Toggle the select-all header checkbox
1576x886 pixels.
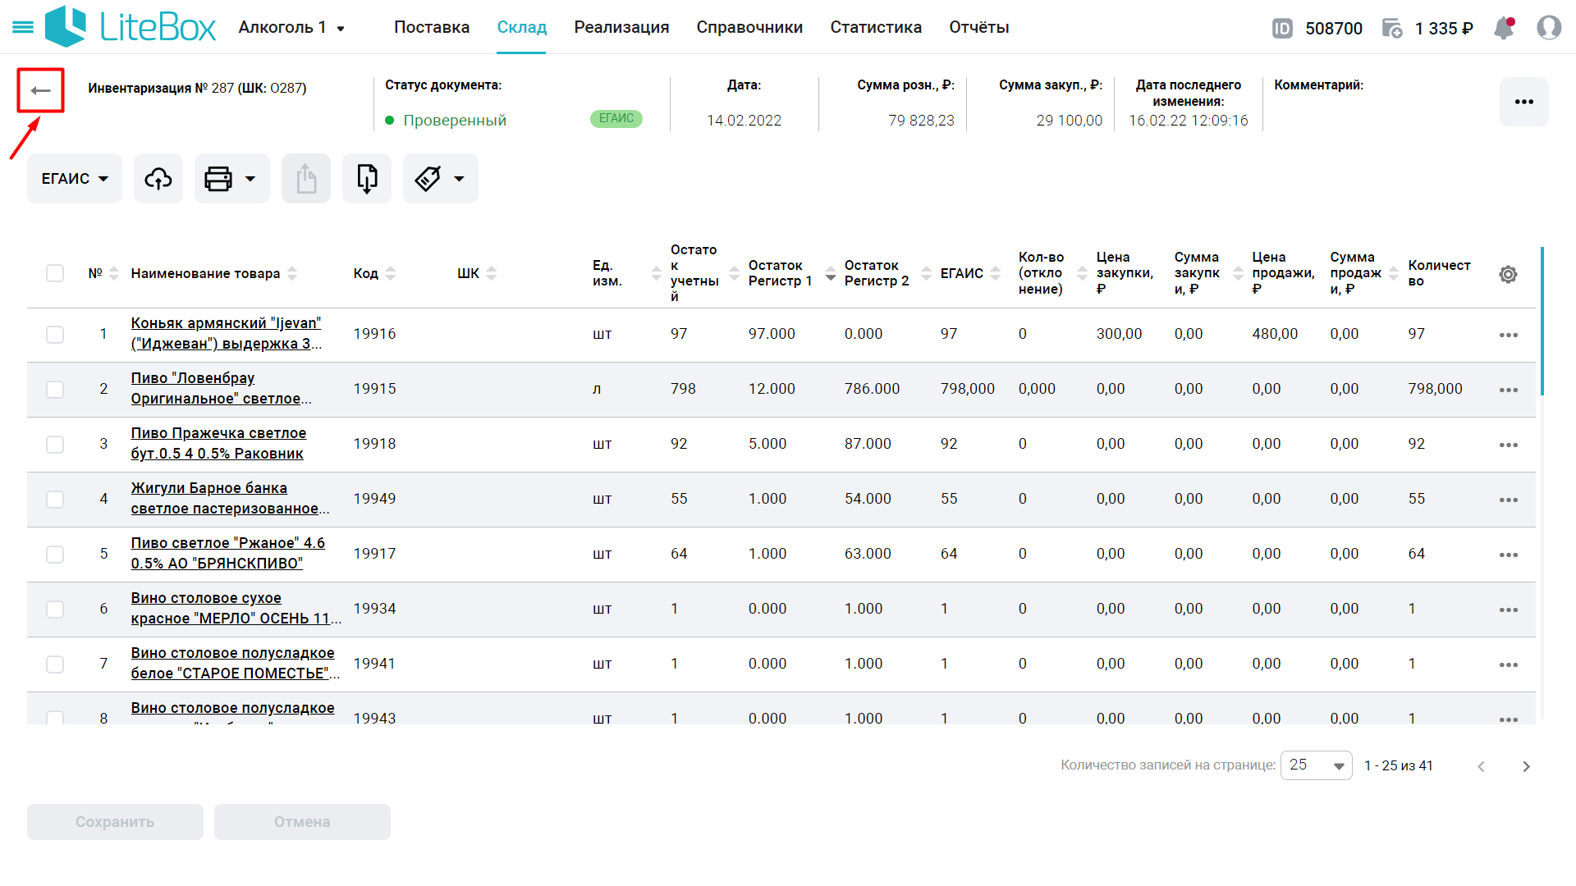pos(55,273)
